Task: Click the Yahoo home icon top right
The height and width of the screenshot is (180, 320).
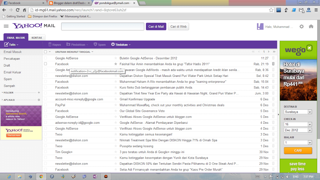Action: click(311, 27)
